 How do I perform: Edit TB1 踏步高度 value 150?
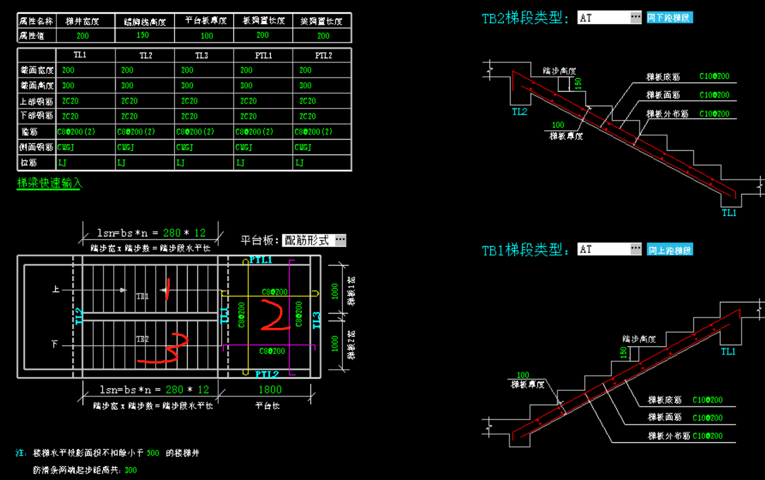(x=623, y=352)
